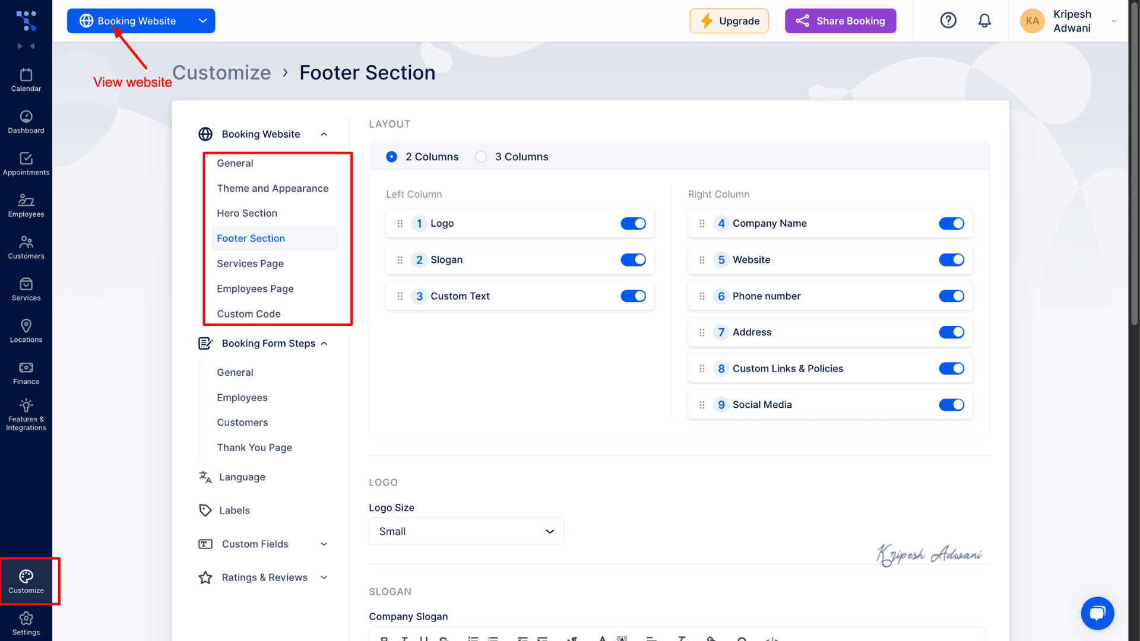Select the 3 Columns layout option
This screenshot has width=1140, height=641.
pos(481,157)
